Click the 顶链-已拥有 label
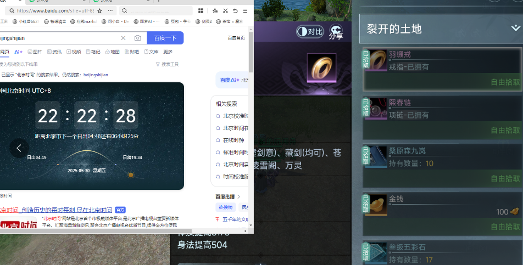This screenshot has height=265, width=523. [x=409, y=115]
